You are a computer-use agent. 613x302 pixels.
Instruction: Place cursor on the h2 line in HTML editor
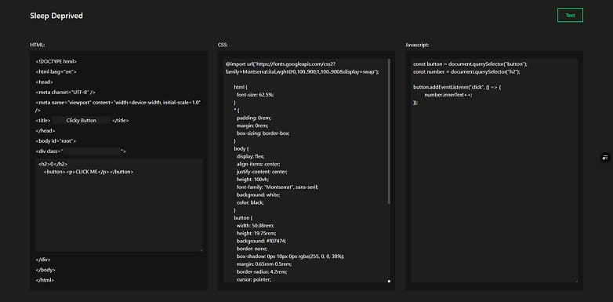[53, 164]
